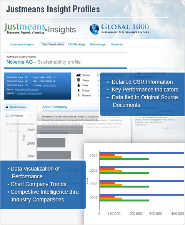Click the green 2009 bar in chart
The width and height of the screenshot is (185, 225).
(x=124, y=173)
